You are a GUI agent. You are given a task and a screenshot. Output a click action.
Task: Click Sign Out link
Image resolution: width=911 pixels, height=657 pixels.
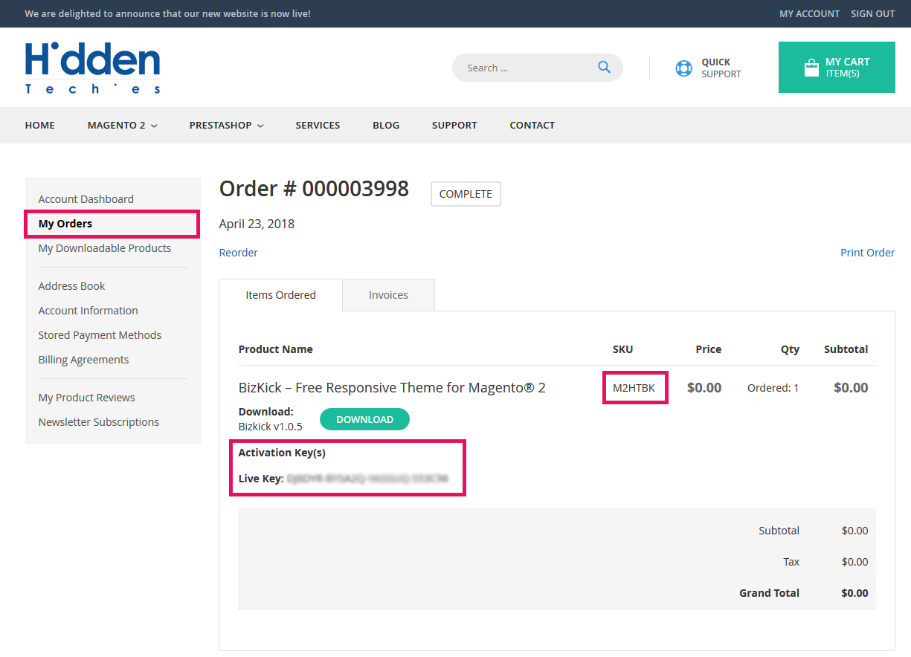click(872, 13)
